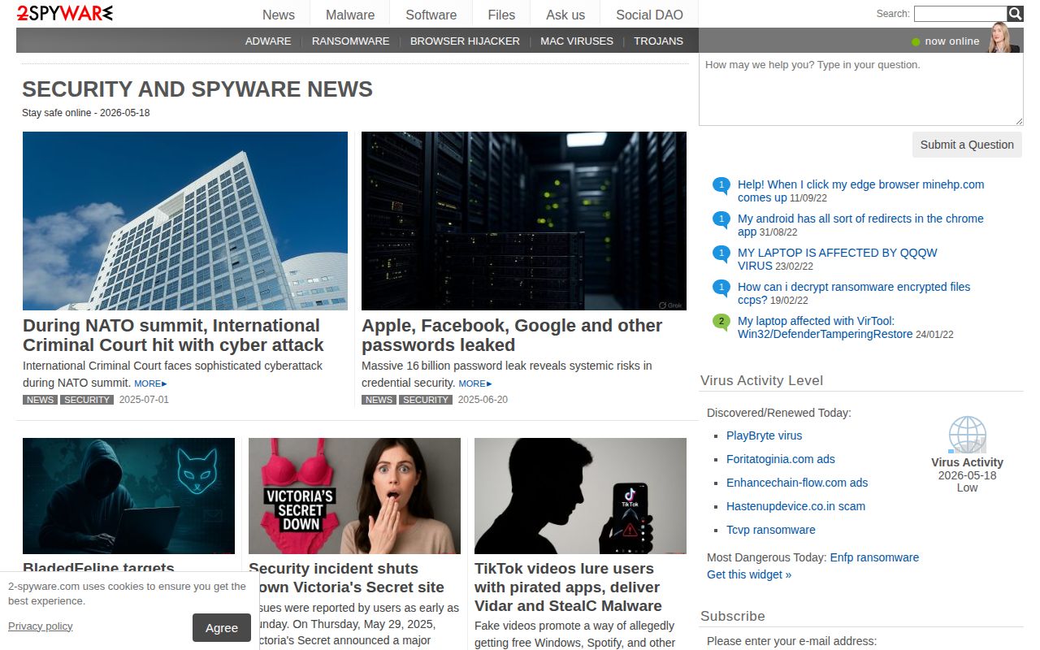Open the Foritatoginia.com ads link
Screen dimensions: 1040x650
tap(781, 459)
